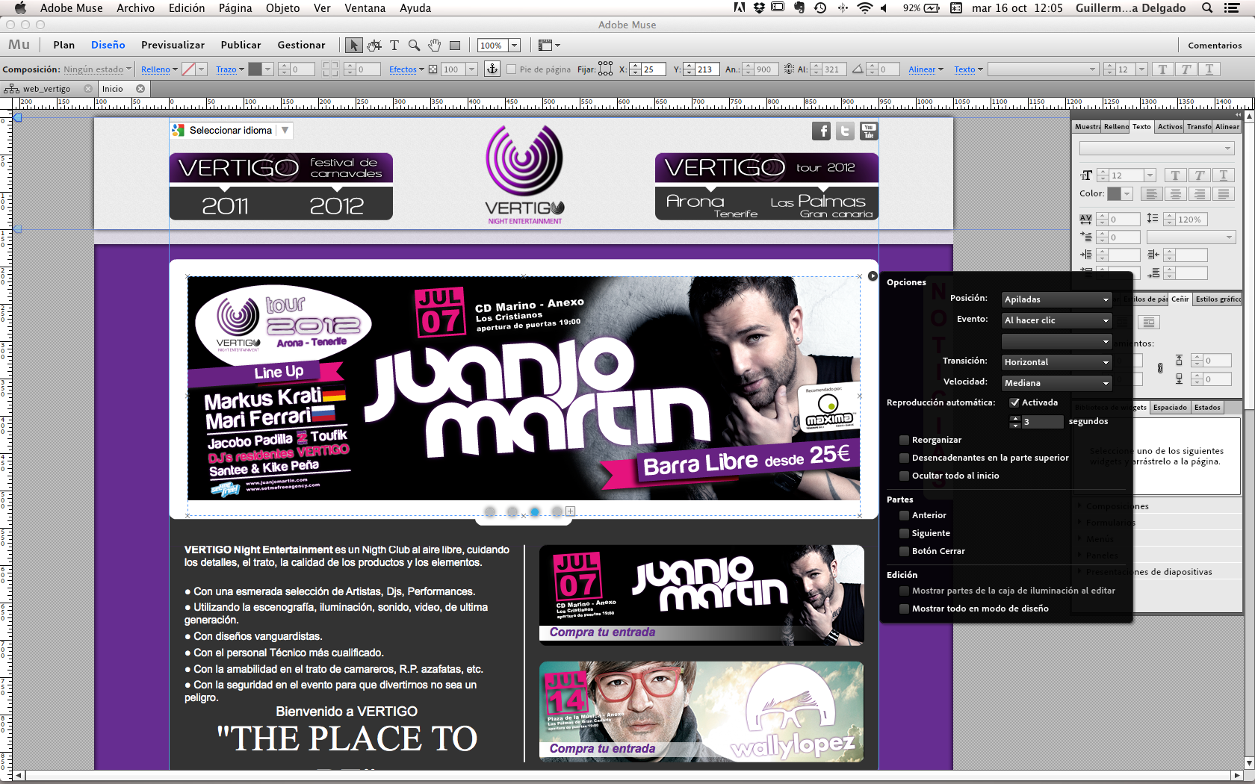Justify text in Texto panel
1255x784 pixels.
click(x=1223, y=194)
